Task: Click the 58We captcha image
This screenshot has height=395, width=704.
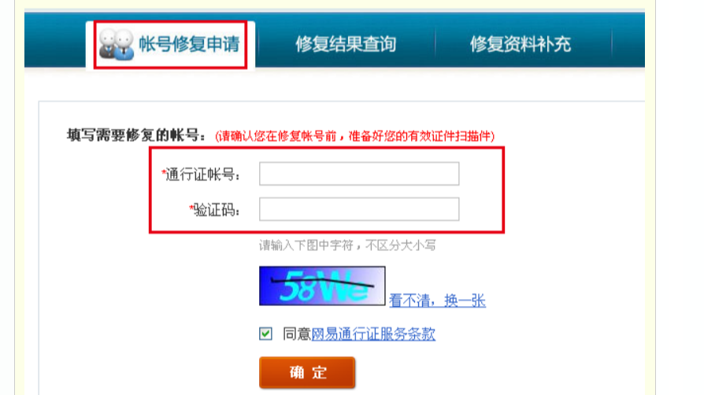Action: pyautogui.click(x=322, y=286)
